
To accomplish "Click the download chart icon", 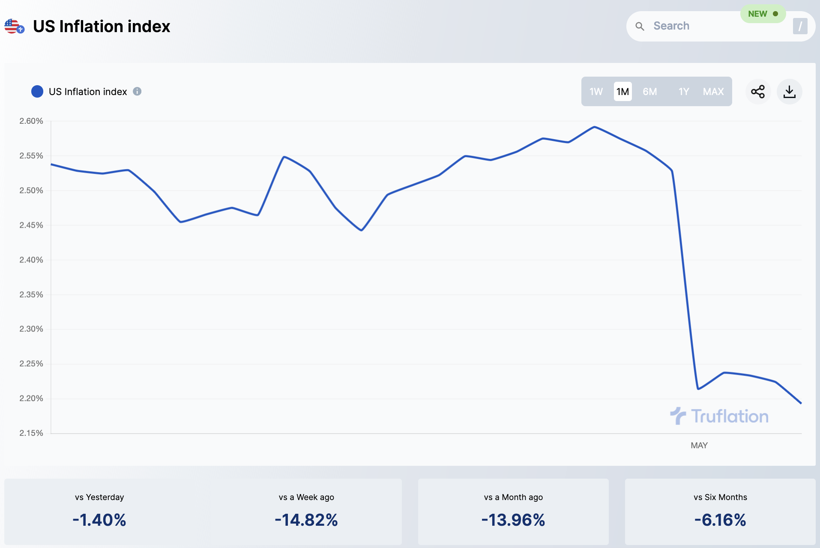I will (789, 92).
